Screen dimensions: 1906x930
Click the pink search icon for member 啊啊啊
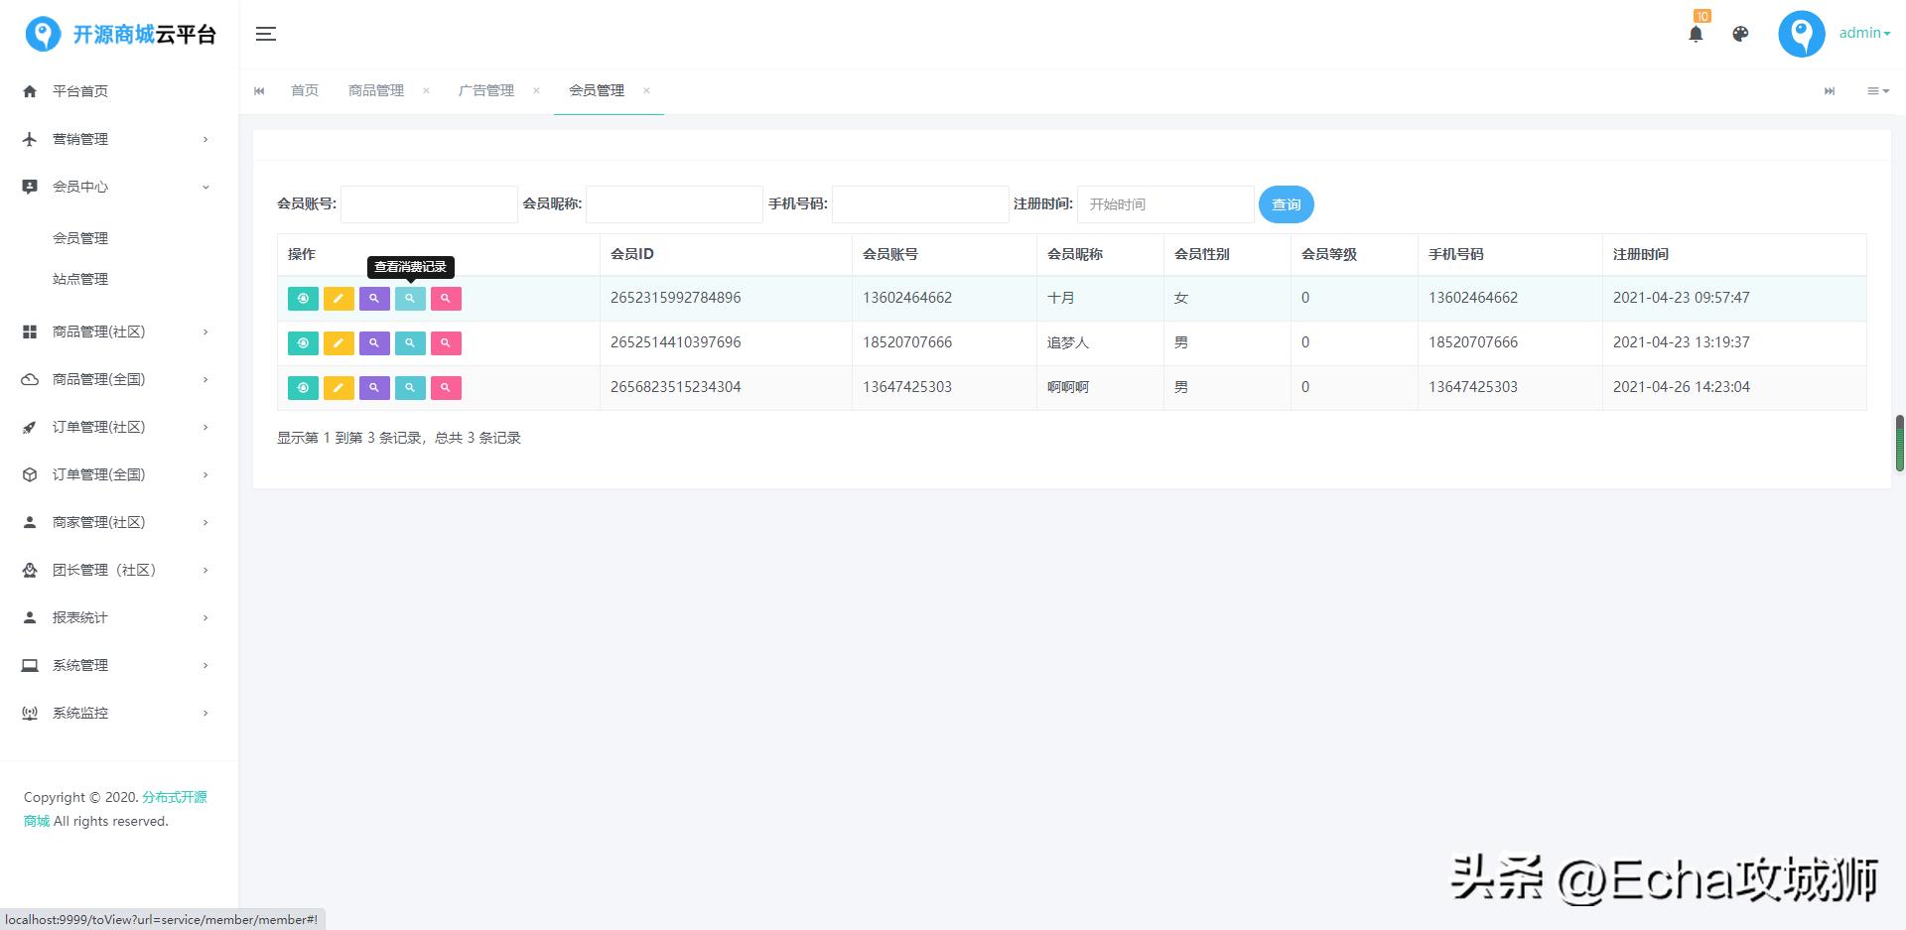pos(446,387)
